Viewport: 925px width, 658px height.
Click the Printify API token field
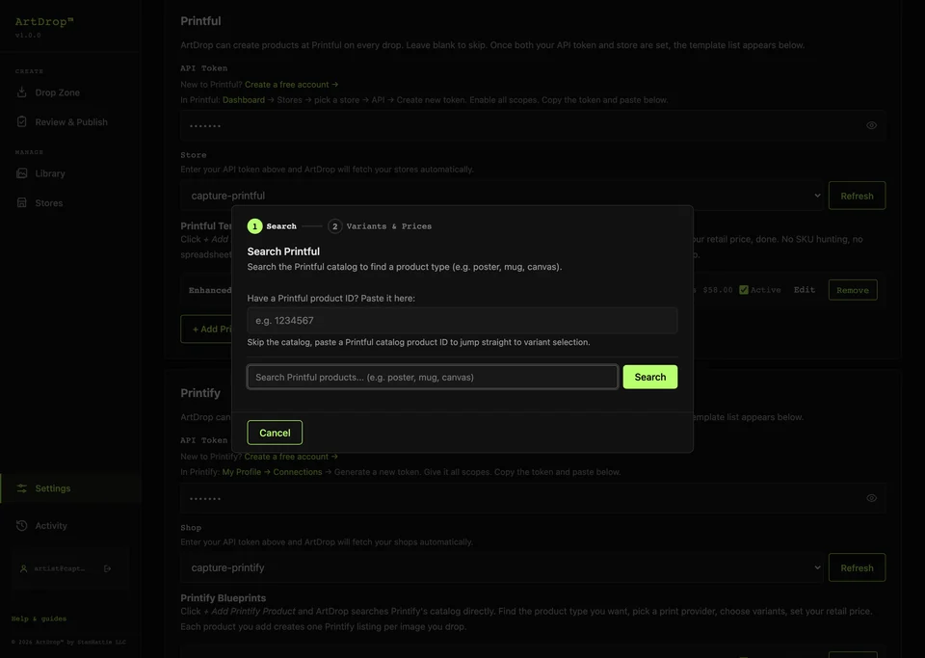click(533, 498)
